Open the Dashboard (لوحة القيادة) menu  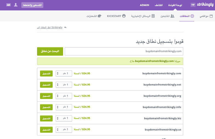click(x=175, y=5)
